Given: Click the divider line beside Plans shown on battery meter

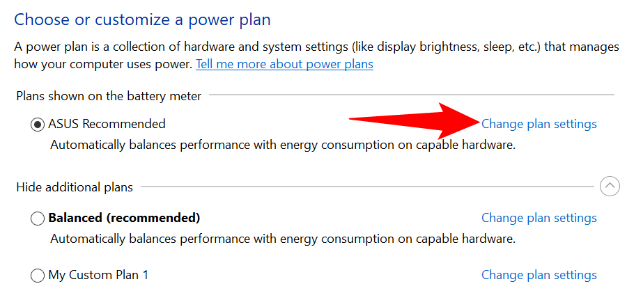Looking at the screenshot, I should coord(411,95).
